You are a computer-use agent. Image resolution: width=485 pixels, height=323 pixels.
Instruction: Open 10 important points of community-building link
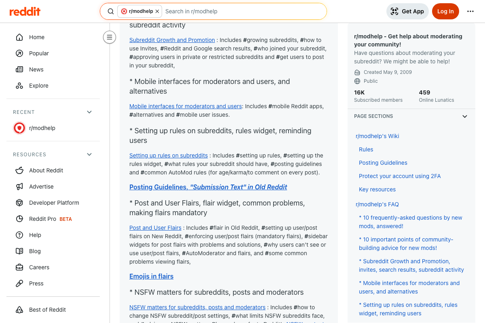pyautogui.click(x=406, y=243)
